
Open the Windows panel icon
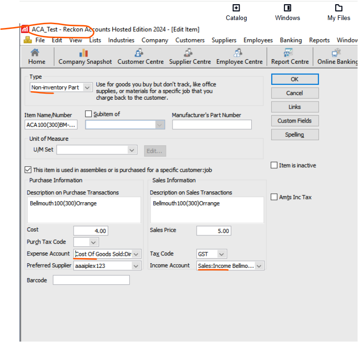288,8
